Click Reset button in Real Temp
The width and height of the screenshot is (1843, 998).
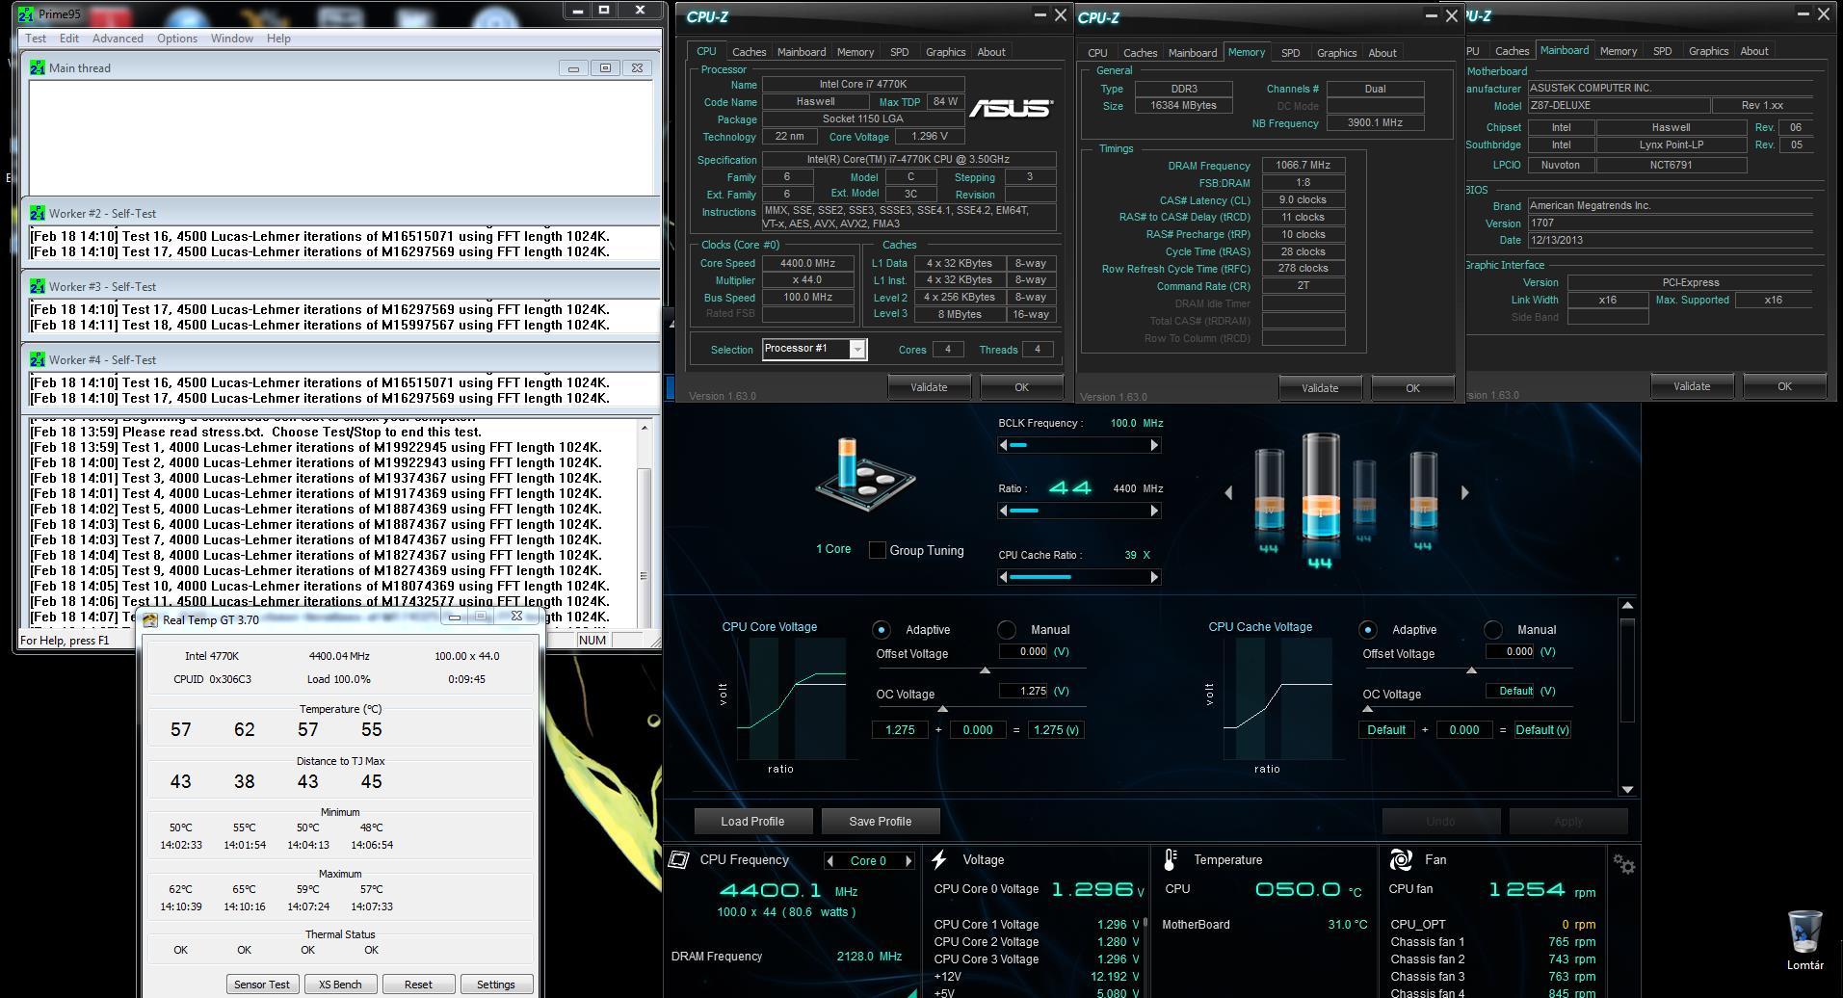click(418, 985)
